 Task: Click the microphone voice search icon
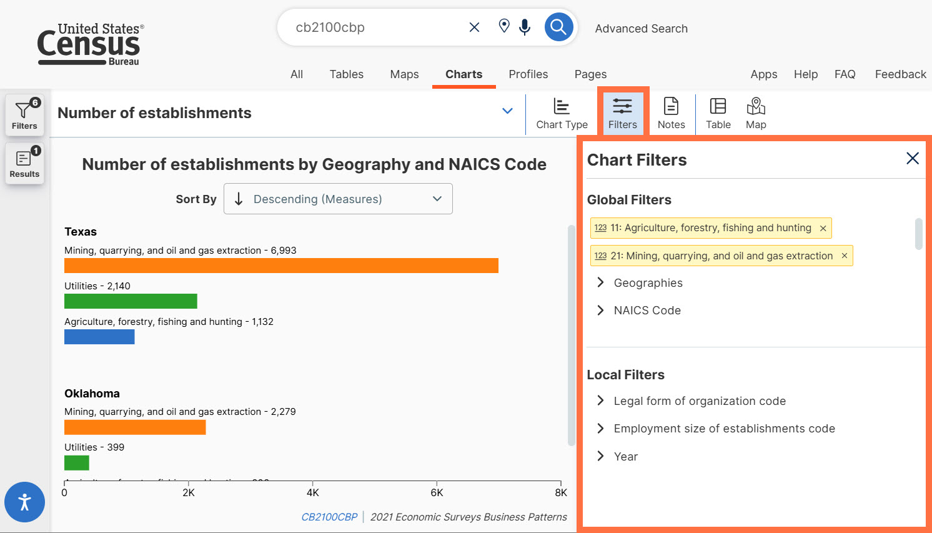pos(525,27)
